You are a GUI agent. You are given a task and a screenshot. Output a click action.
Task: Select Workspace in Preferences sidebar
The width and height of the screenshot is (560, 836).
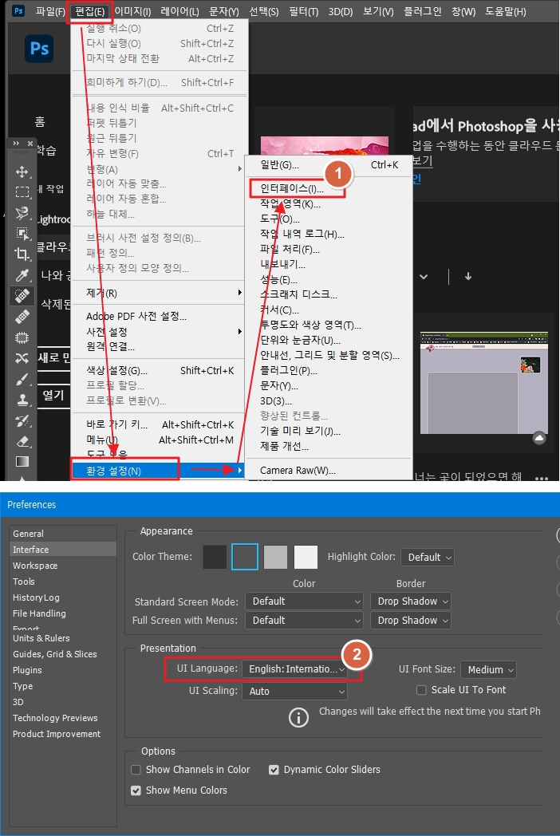pyautogui.click(x=35, y=566)
